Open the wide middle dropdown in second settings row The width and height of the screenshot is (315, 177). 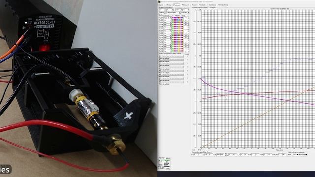pos(174,13)
